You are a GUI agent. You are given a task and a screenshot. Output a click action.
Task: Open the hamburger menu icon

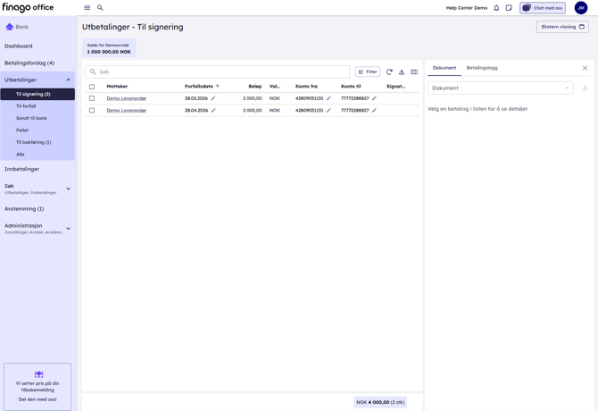(x=87, y=8)
